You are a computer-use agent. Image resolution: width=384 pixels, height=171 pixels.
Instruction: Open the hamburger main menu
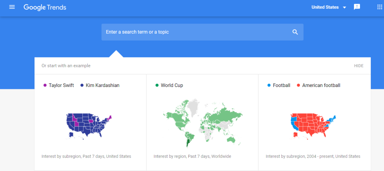12,7
